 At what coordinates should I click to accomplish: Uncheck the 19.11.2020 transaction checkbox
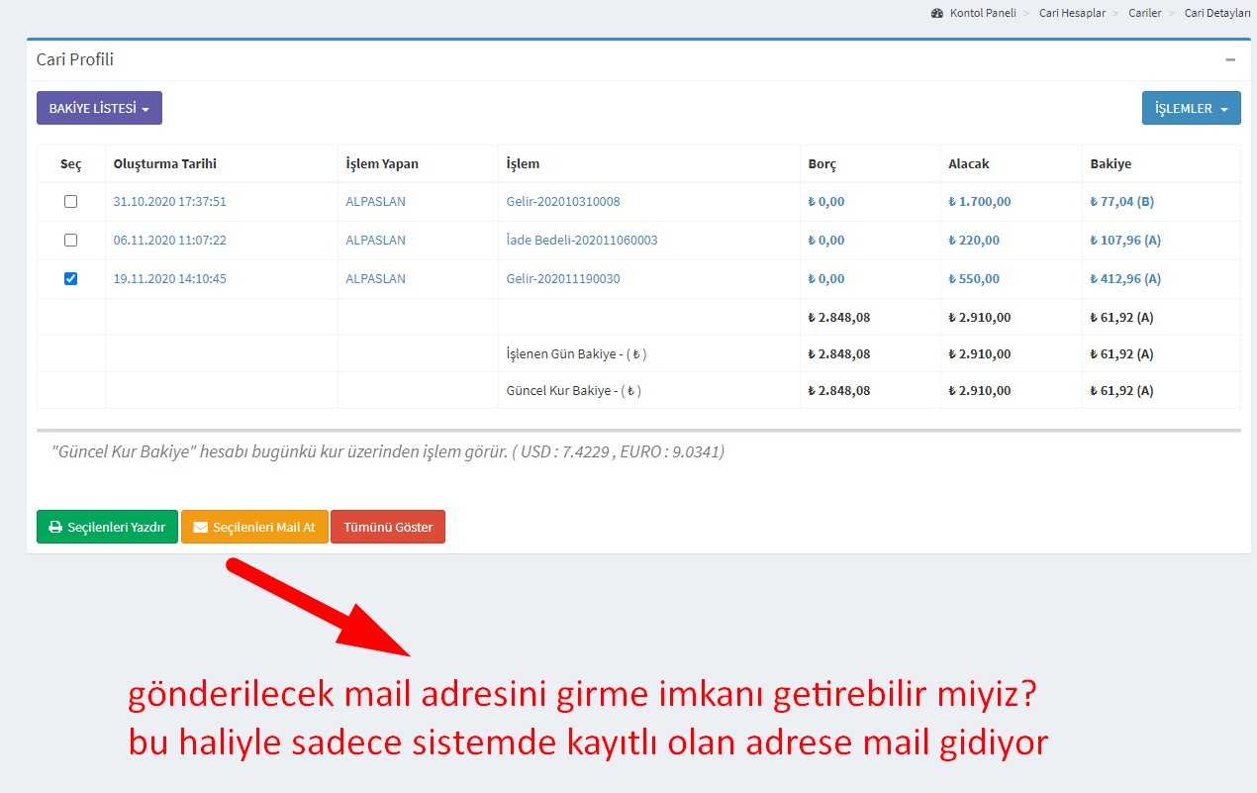pyautogui.click(x=70, y=278)
